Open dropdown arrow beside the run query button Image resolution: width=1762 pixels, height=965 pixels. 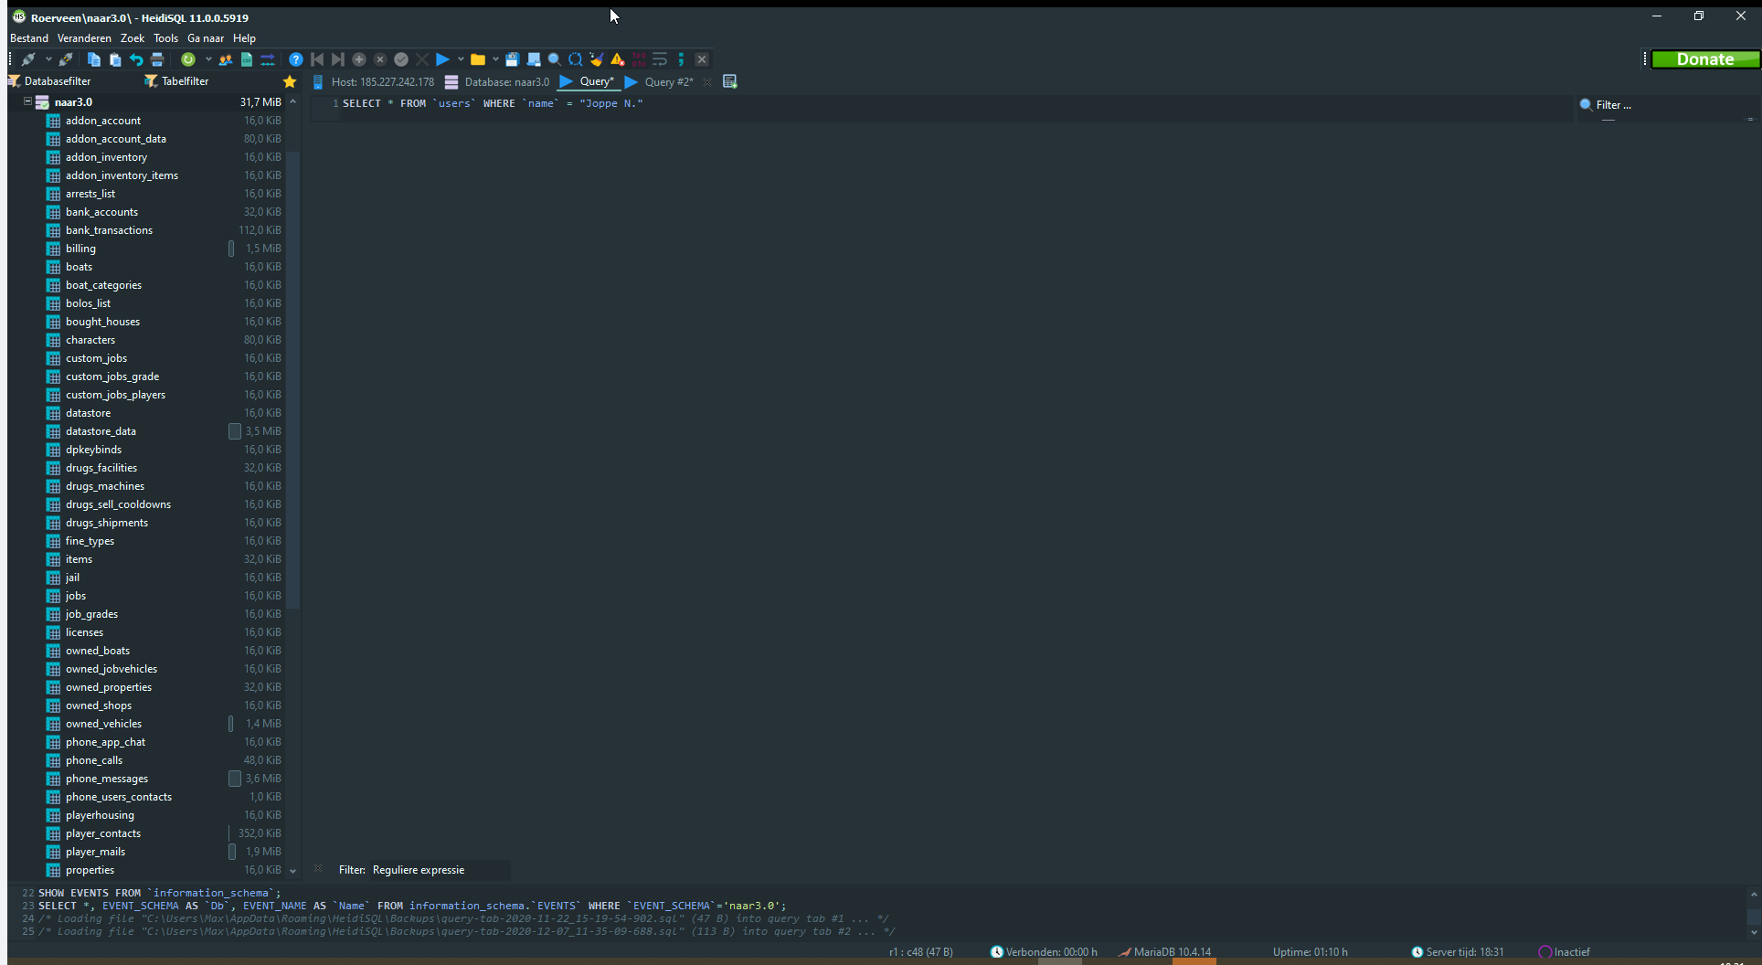(461, 59)
